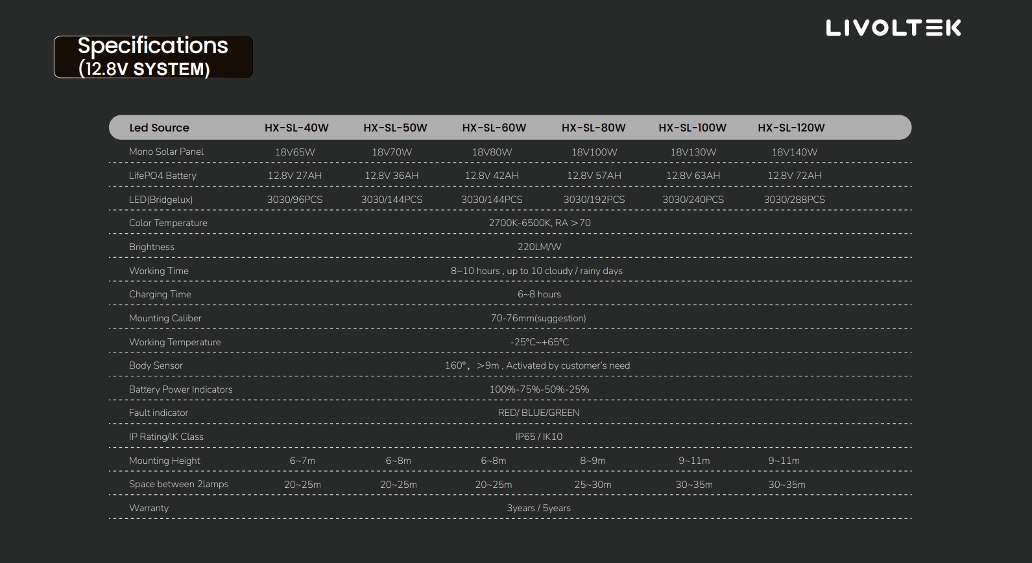Click the Charging Time row label
The image size is (1032, 563).
(160, 294)
